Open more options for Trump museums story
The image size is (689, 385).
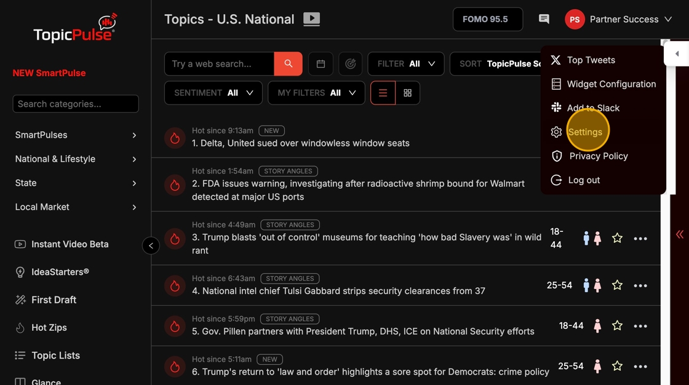[x=640, y=239]
